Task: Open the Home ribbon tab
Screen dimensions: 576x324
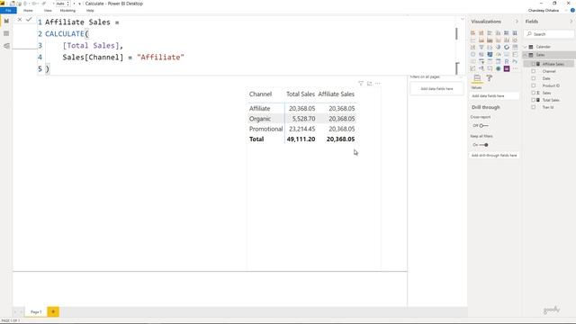Action: (x=28, y=11)
